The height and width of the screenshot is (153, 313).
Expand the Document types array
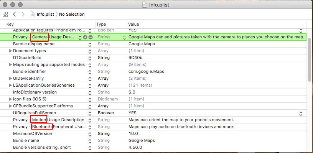(11, 51)
